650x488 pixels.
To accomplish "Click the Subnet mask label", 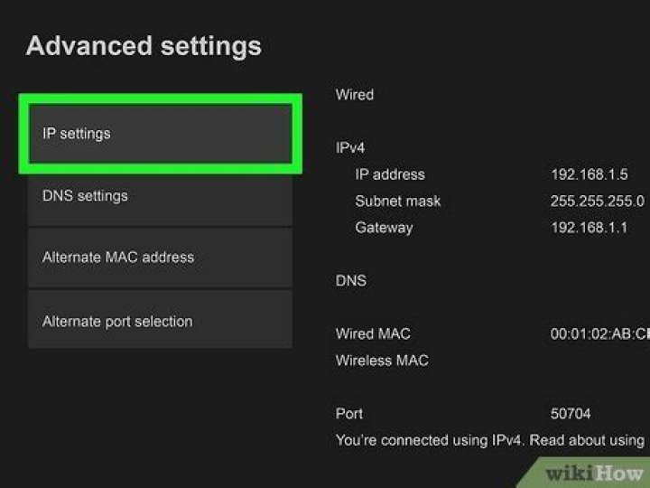I will [398, 202].
